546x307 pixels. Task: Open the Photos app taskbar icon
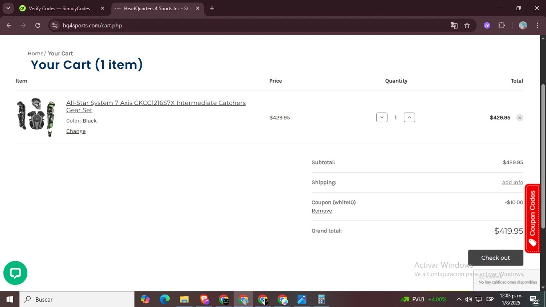(x=302, y=299)
